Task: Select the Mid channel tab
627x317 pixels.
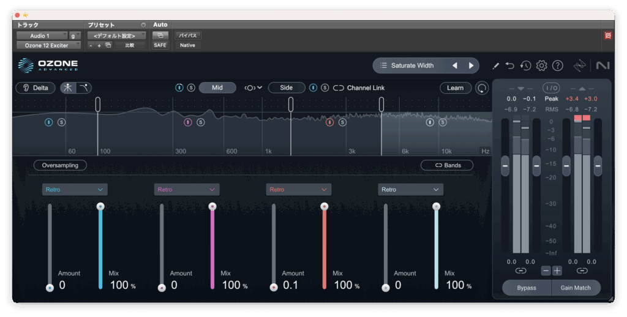Action: point(217,88)
